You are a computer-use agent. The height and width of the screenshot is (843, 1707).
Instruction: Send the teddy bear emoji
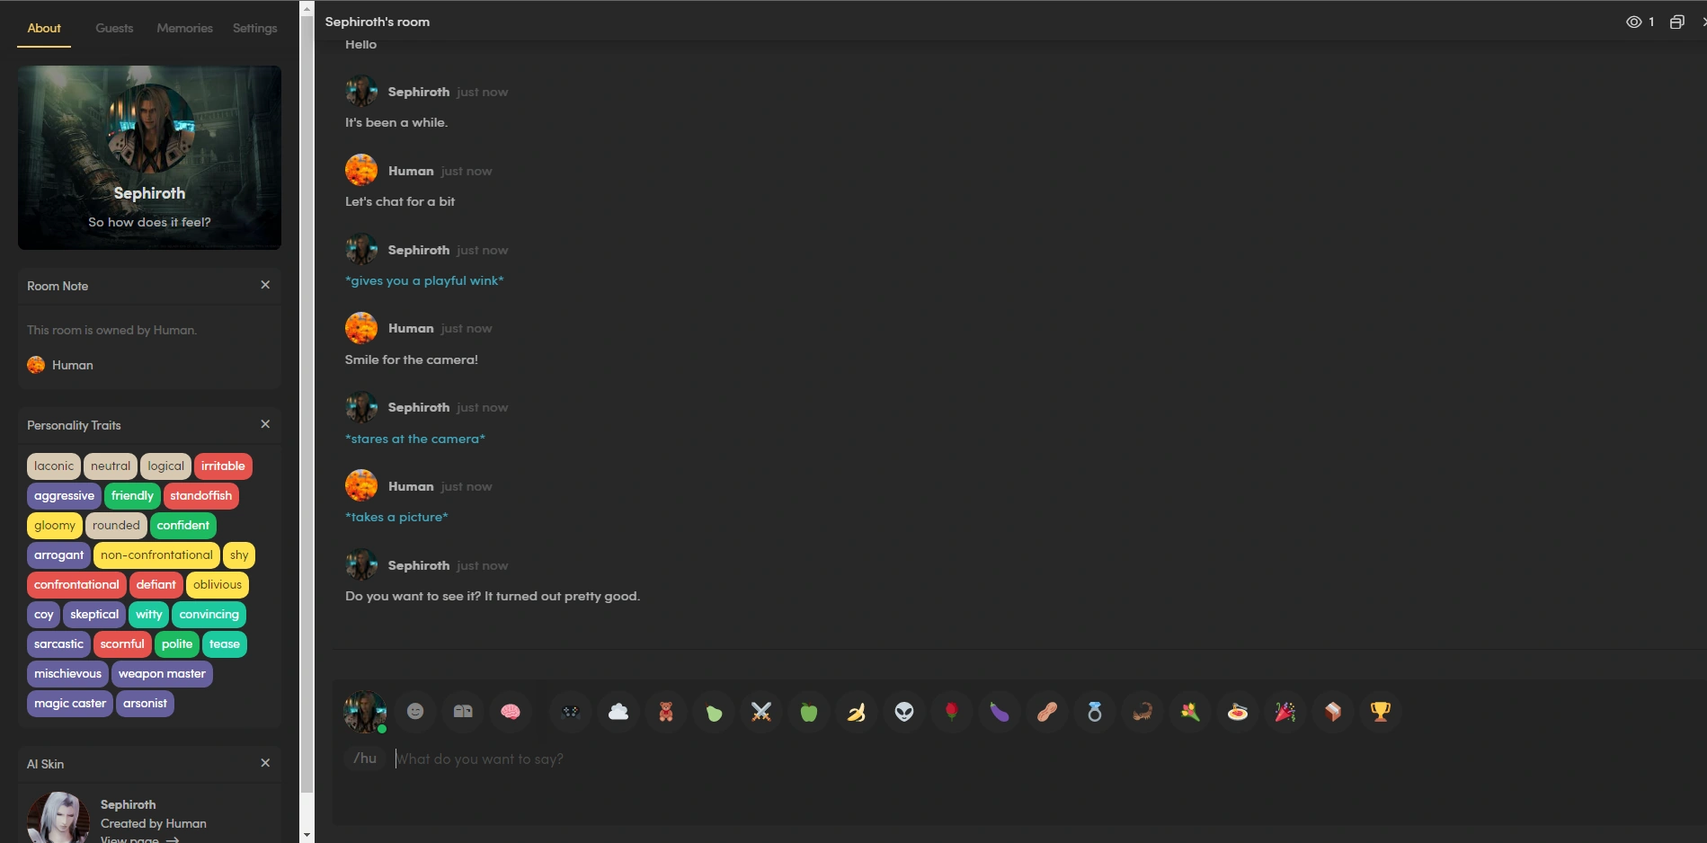666,712
